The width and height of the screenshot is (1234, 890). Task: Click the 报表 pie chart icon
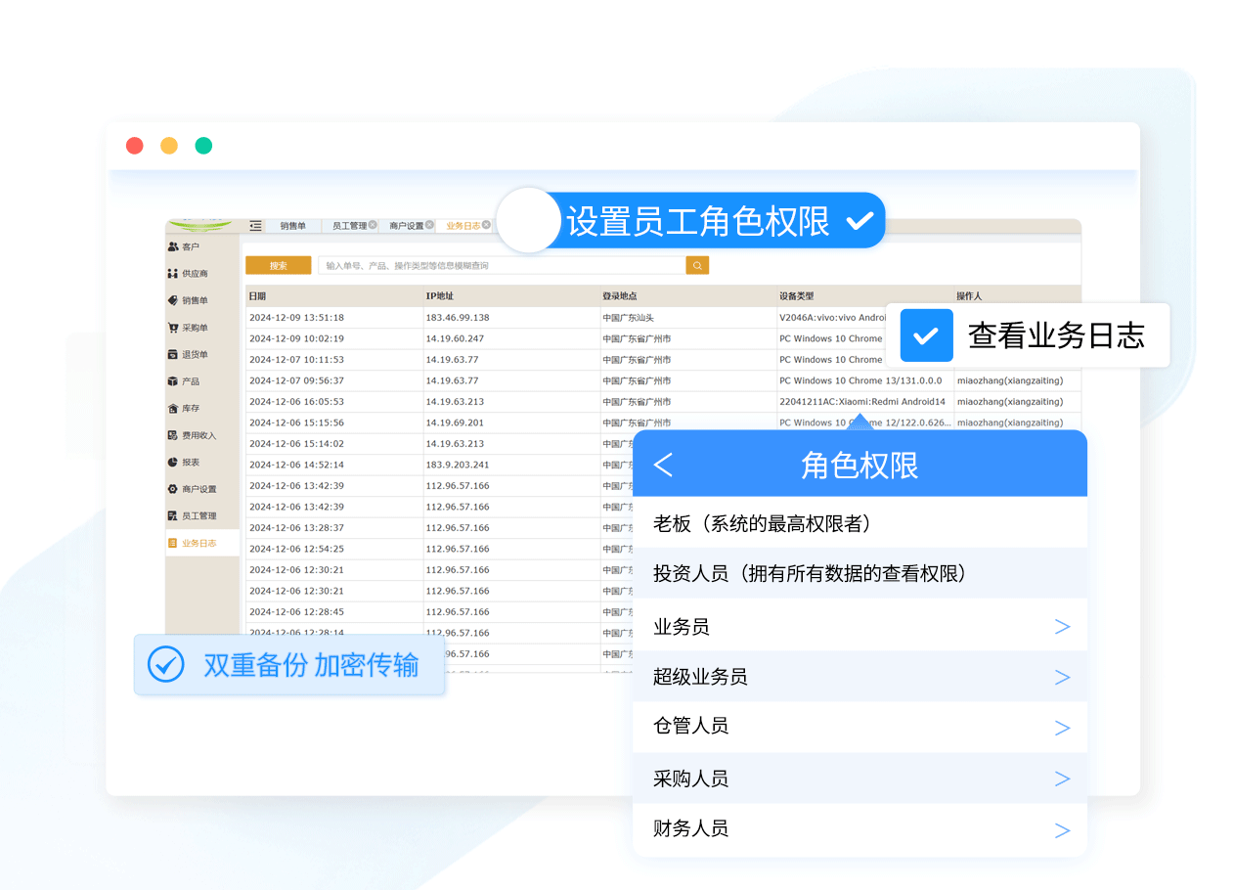coord(173,462)
